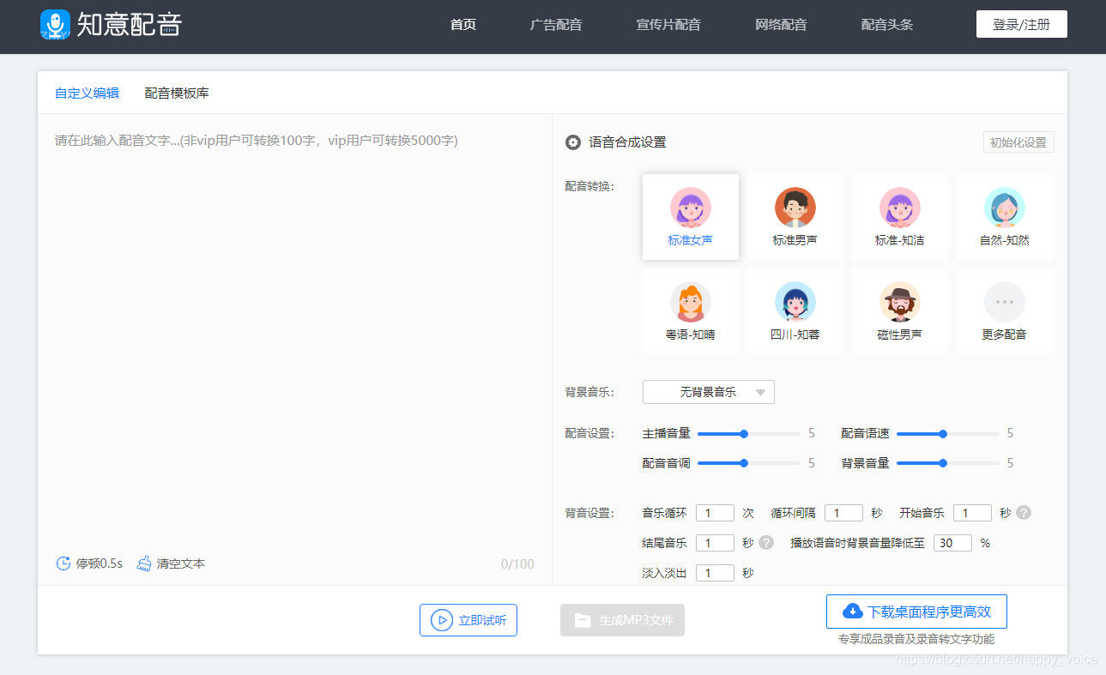Open the help tooltip beside 开始音乐
The height and width of the screenshot is (675, 1106).
coord(1023,512)
